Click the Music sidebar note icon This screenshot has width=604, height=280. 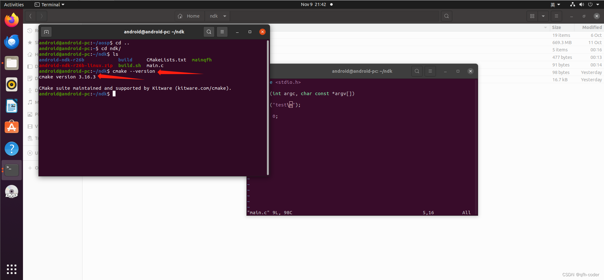tap(30, 102)
